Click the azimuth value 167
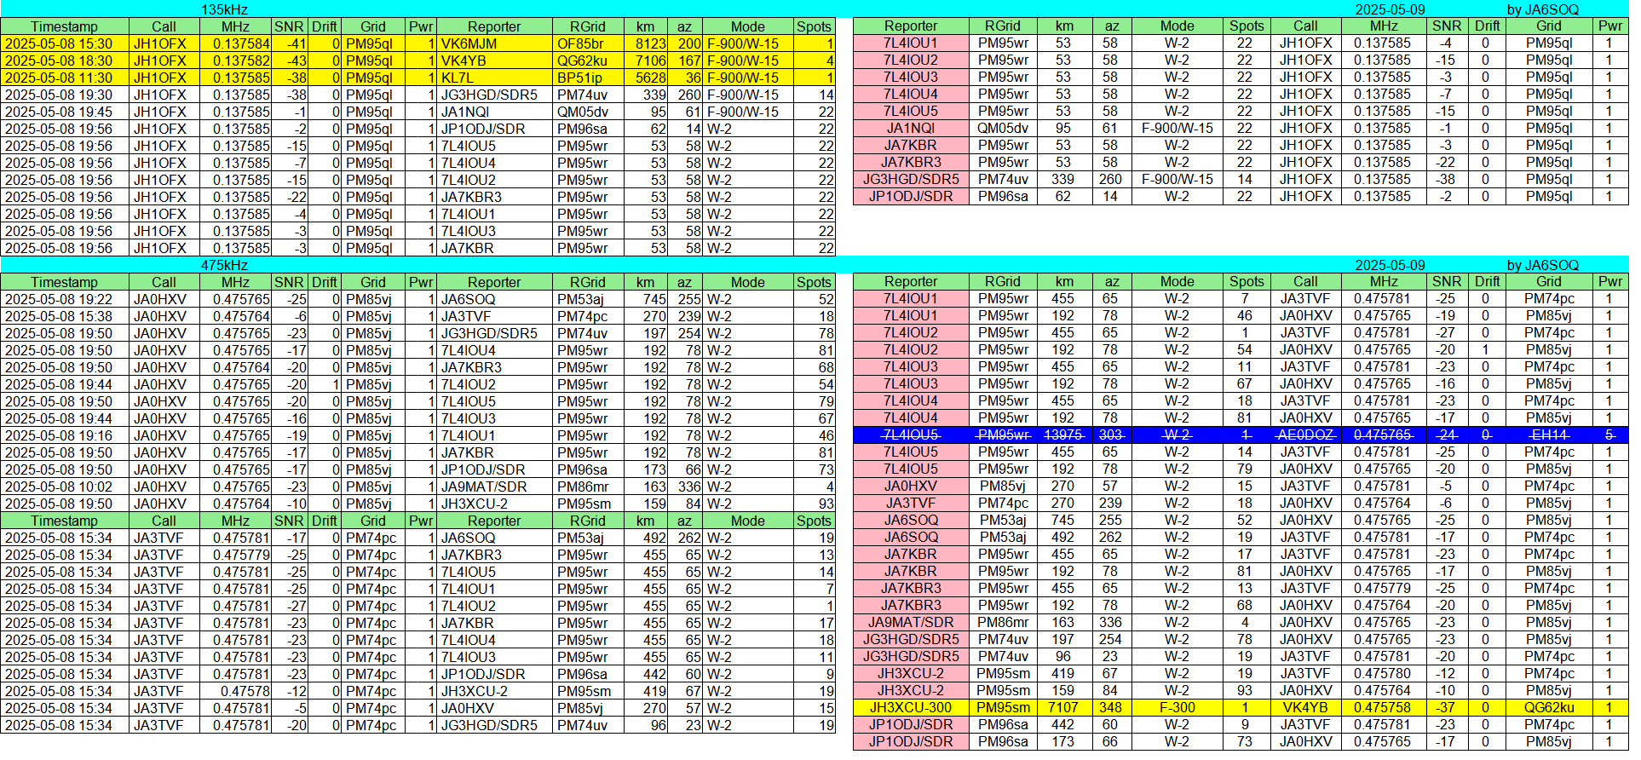This screenshot has width=1641, height=760. (686, 60)
